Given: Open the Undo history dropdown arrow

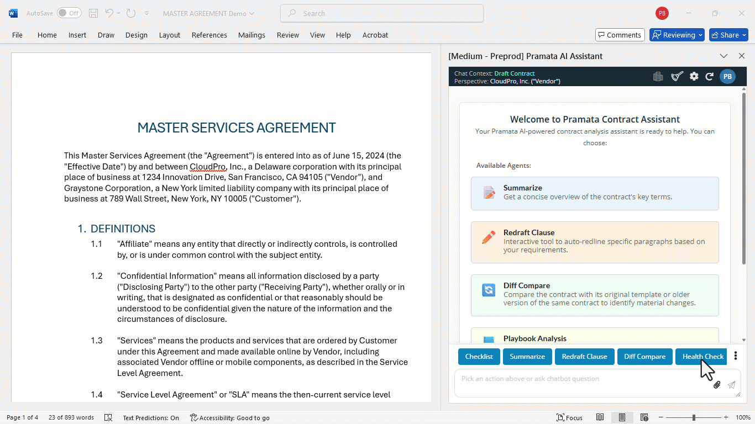Looking at the screenshot, I should pos(118,13).
